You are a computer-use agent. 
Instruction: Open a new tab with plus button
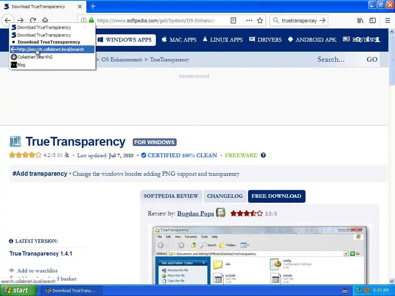[93, 6]
